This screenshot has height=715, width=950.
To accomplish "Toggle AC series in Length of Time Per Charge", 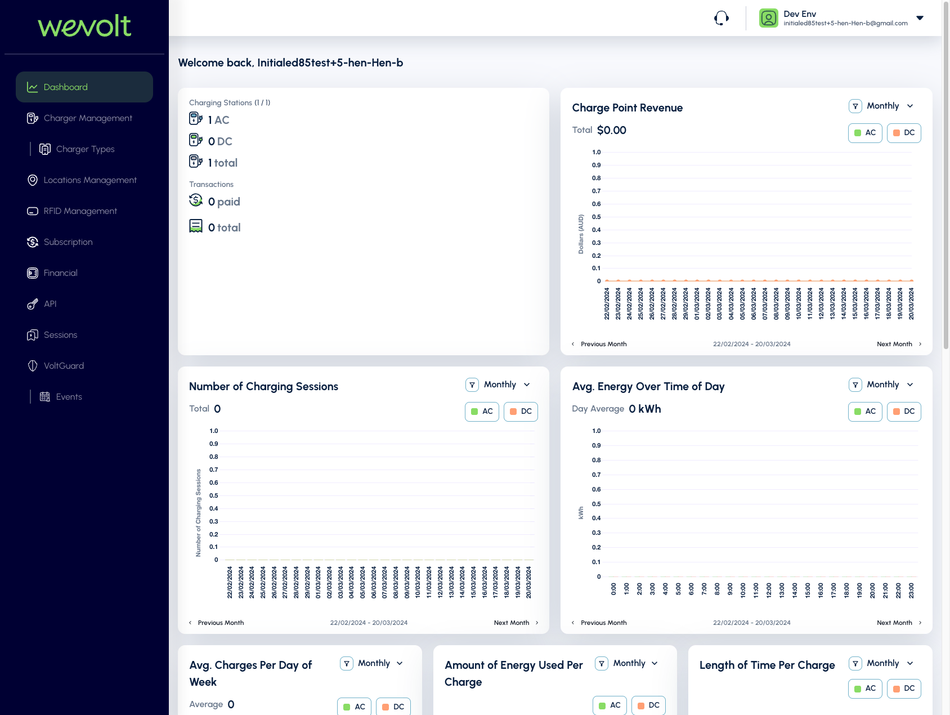I will tap(865, 689).
